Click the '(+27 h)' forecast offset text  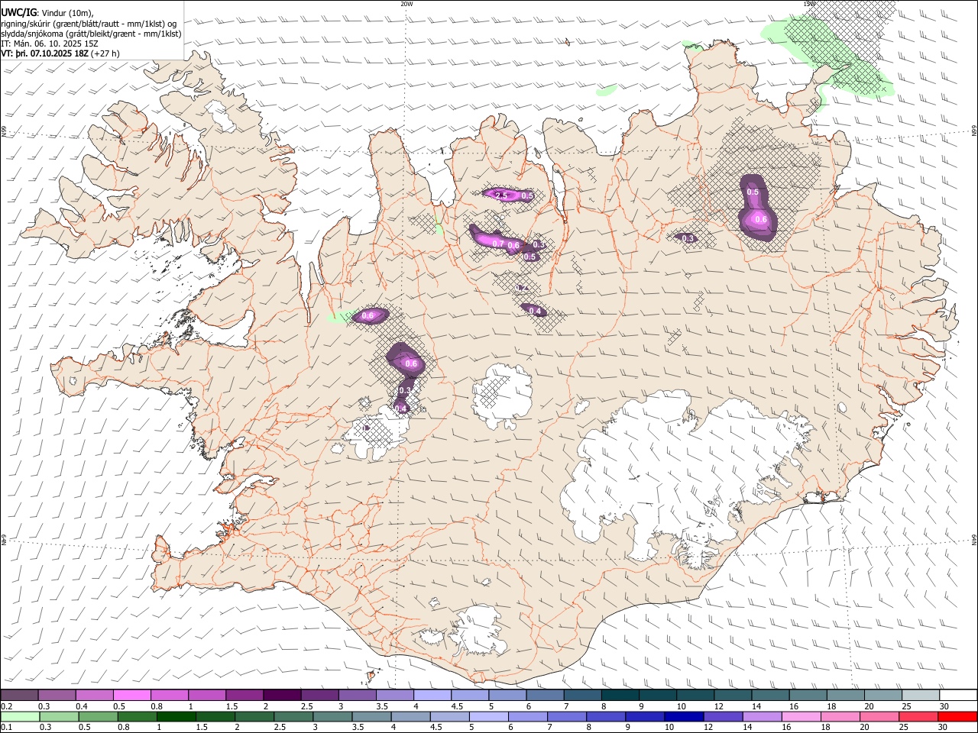[x=105, y=53]
